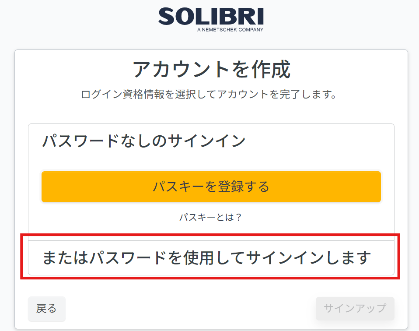419x331 pixels.
Task: Go back with the 戻る button
Action: pyautogui.click(x=47, y=309)
